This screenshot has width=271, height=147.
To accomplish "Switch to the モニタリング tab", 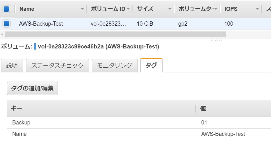I will click(114, 66).
